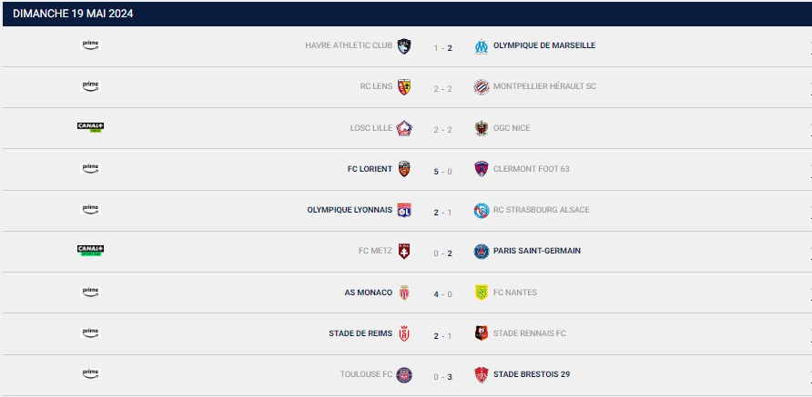Click the Stade de Reims 2 - 1 score
812x397 pixels.
pyautogui.click(x=442, y=336)
